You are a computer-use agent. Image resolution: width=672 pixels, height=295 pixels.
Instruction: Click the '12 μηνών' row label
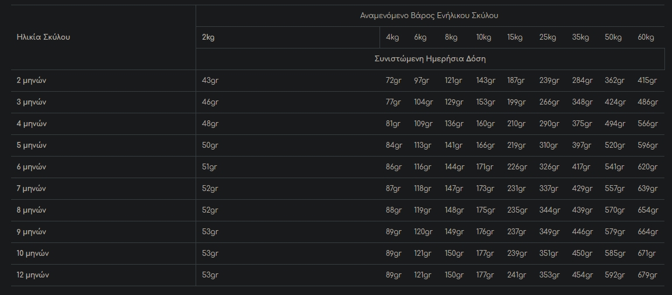(x=33, y=275)
